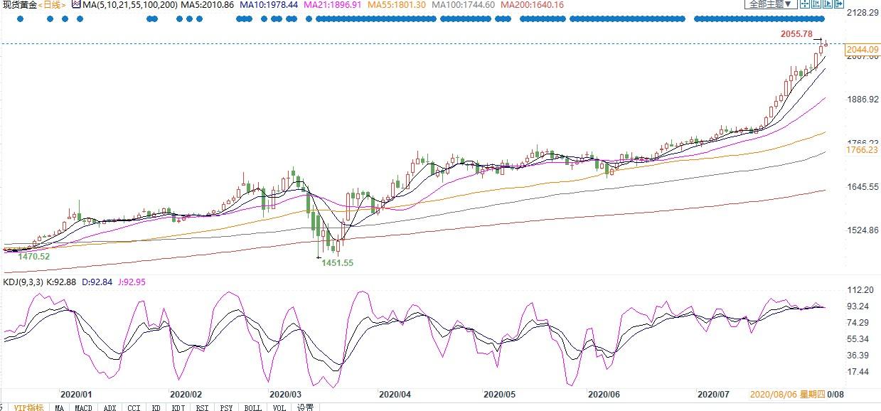This screenshot has height=411, width=881.
Task: Open the KDJ indicator tab
Action: (178, 407)
